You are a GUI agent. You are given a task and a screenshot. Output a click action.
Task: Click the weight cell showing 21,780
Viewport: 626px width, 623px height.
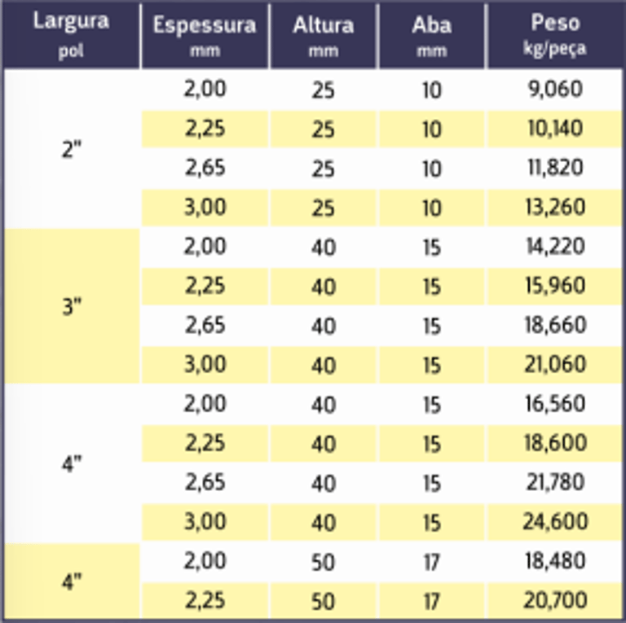click(554, 483)
